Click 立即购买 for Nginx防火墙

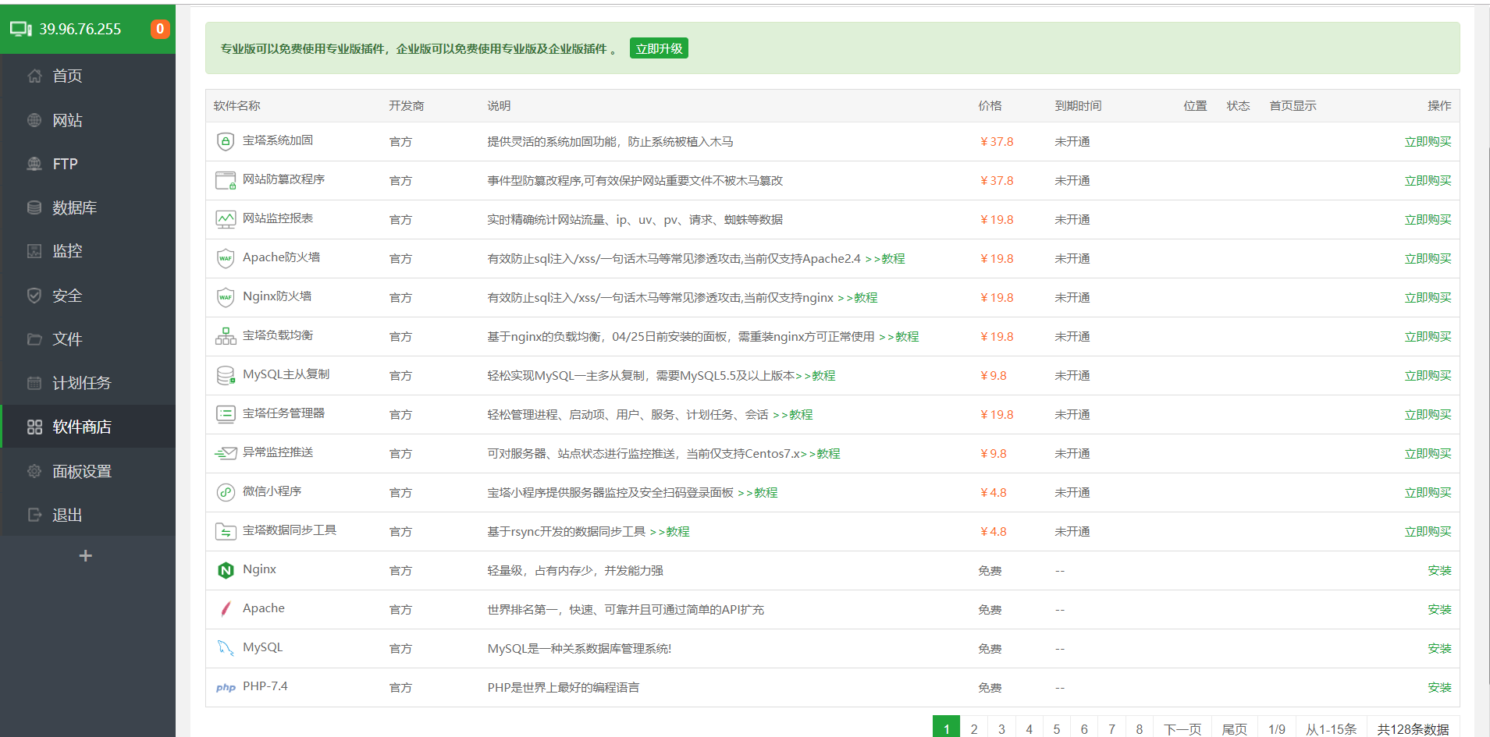[x=1428, y=298]
